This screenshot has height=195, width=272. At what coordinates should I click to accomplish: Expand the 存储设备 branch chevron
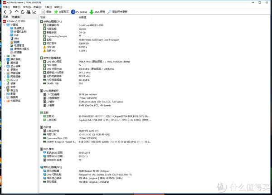pos(5,73)
